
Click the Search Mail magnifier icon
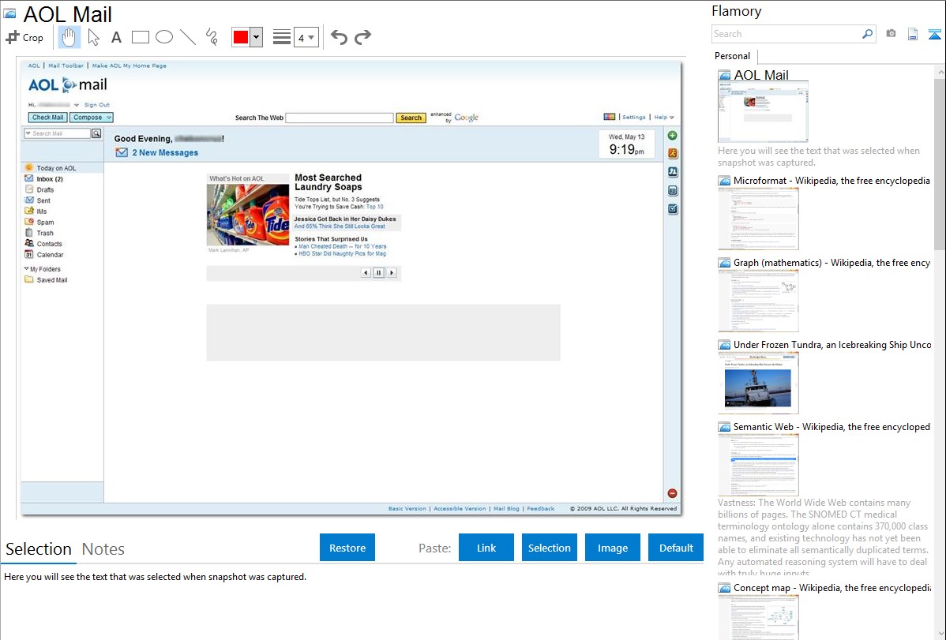pos(96,133)
